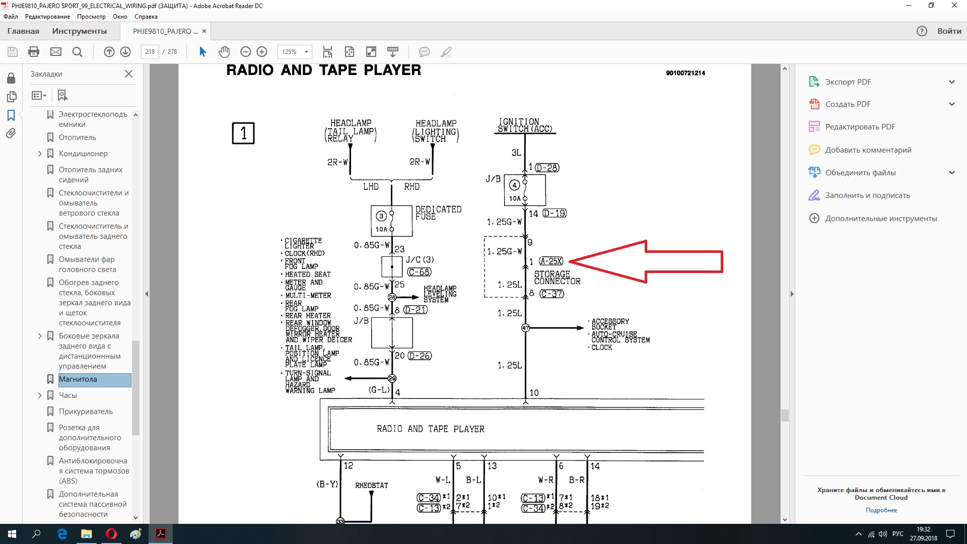The height and width of the screenshot is (544, 967).
Task: Click the Подробнее link
Action: click(x=881, y=510)
